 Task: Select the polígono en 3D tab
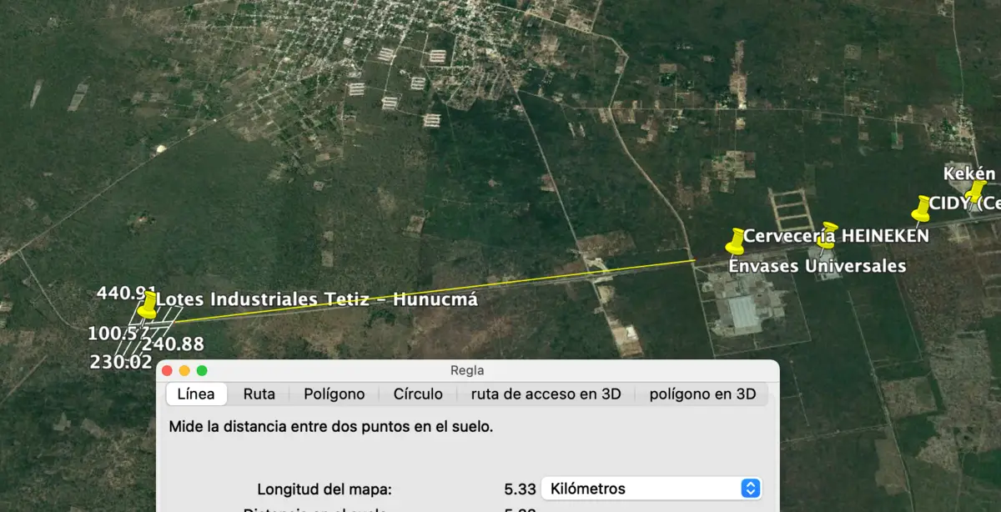702,394
